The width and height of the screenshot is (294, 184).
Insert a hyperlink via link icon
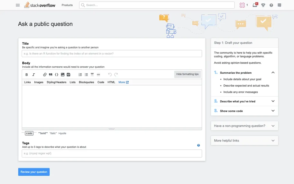pyautogui.click(x=45, y=75)
